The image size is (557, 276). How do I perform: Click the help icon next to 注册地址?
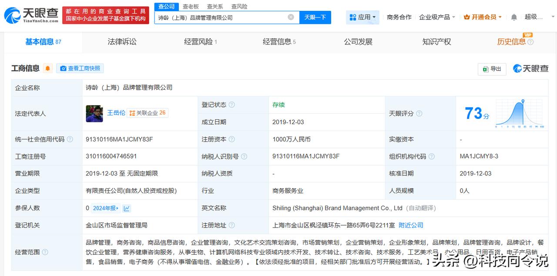(x=232, y=225)
